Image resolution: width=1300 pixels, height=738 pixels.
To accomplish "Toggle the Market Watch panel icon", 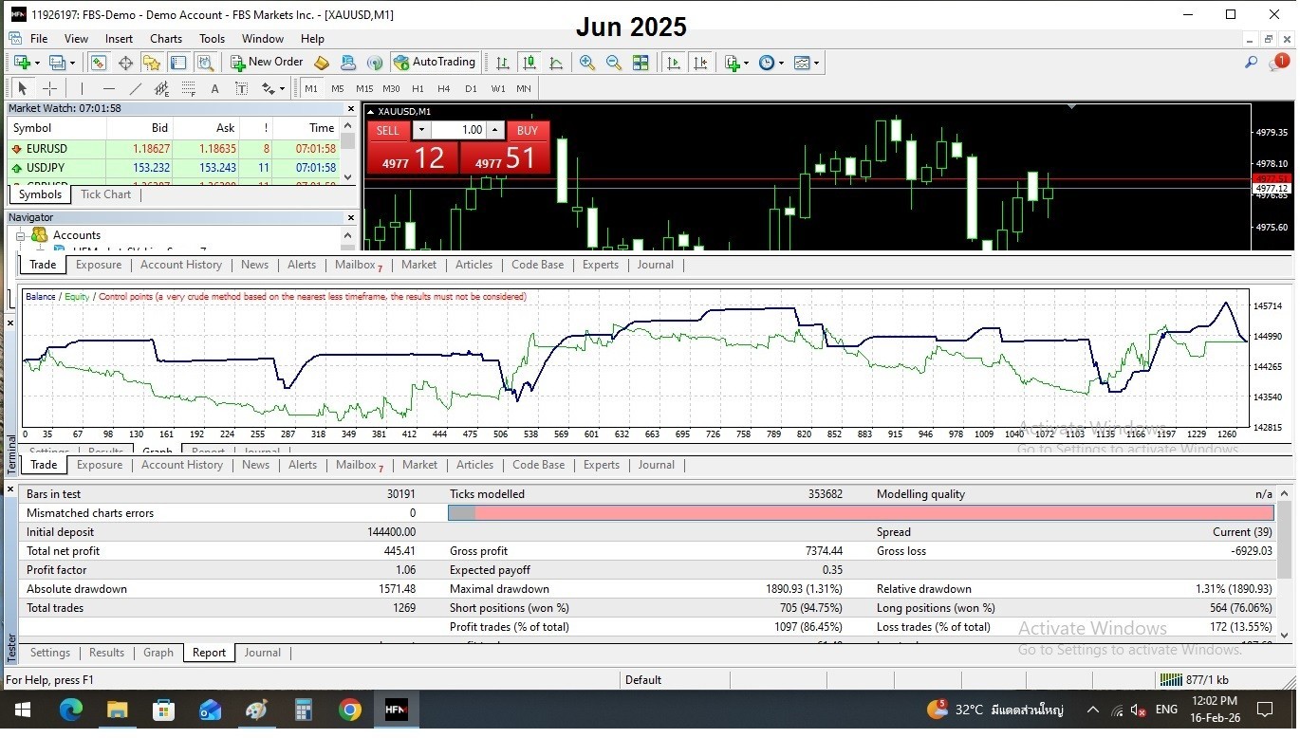I will (99, 63).
